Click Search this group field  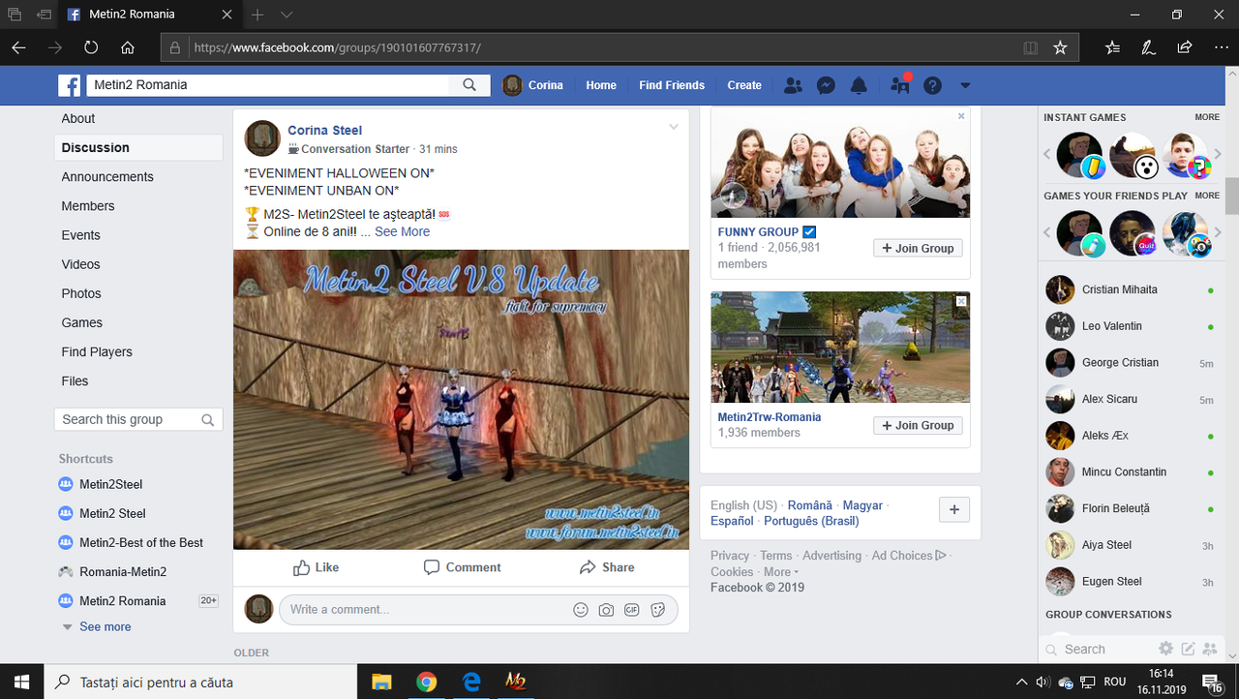138,419
